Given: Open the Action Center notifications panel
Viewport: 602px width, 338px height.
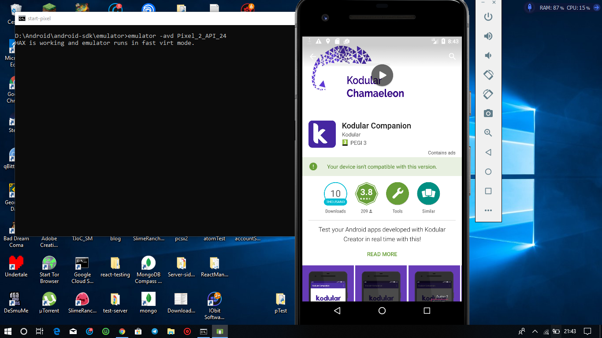Looking at the screenshot, I should click(x=587, y=331).
